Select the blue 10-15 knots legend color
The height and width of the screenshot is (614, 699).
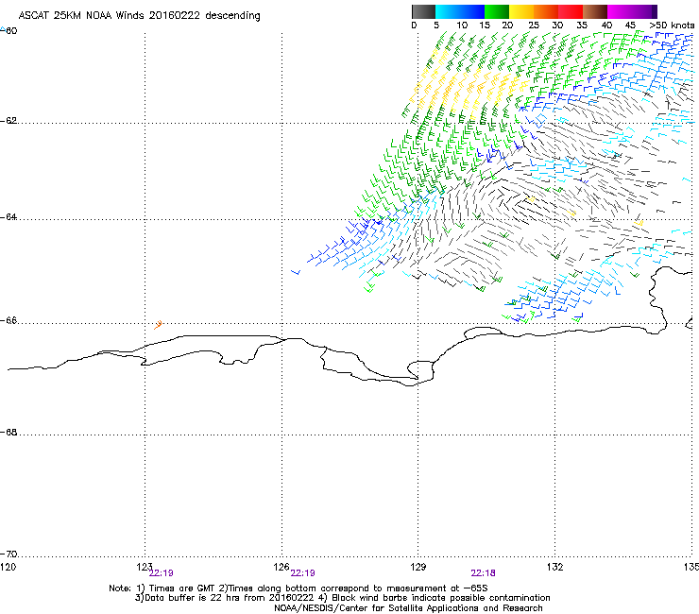(x=472, y=11)
